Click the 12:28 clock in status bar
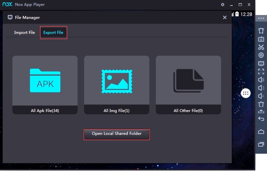The image size is (267, 171). coord(246,14)
